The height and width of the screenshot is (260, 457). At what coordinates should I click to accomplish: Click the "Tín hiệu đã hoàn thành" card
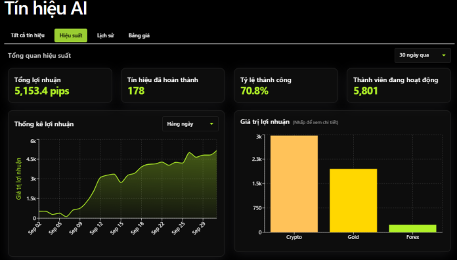[173, 85]
